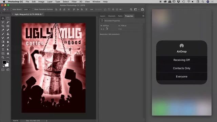Image resolution: width=217 pixels, height=122 pixels.
Task: Select the Rectangular Marquee tool
Action: [x=8, y=18]
